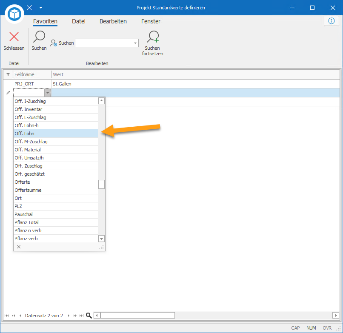Click the Suchen fortsetzen magnifier-plus icon
The height and width of the screenshot is (333, 343).
click(153, 37)
